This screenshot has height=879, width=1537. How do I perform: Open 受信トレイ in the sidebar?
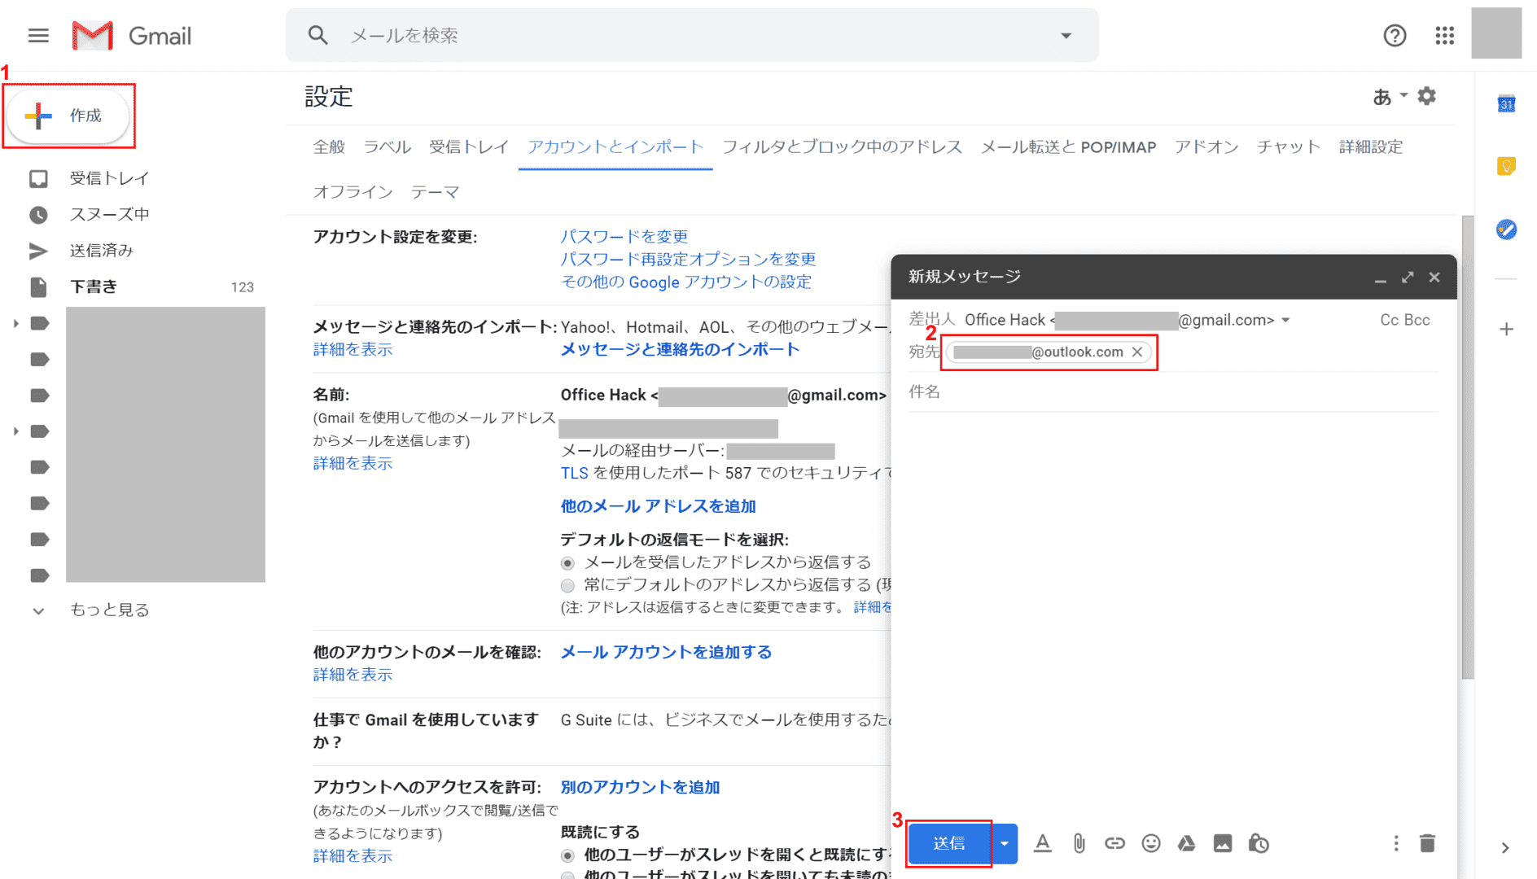109,178
